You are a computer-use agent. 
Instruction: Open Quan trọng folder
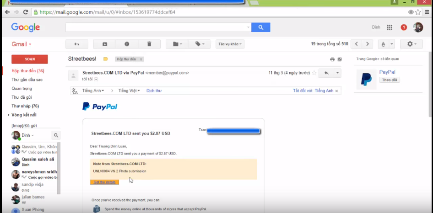22,89
